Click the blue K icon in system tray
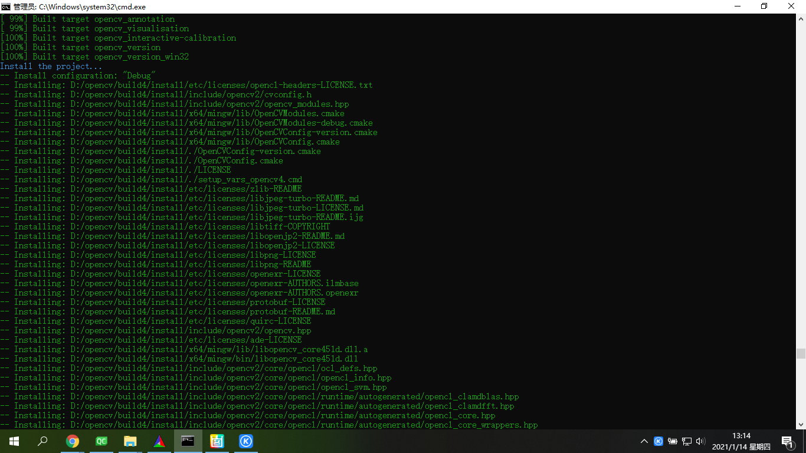This screenshot has width=806, height=453. [x=658, y=441]
